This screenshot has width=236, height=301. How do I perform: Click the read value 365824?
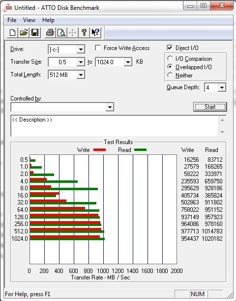[x=213, y=195]
